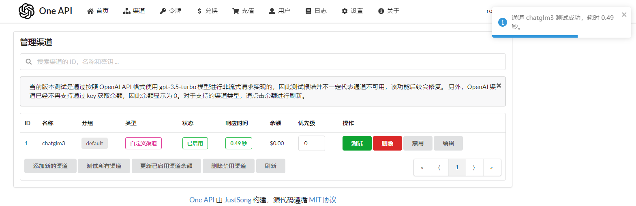Click 测试所有渠道 button
636x206 pixels.
click(x=104, y=166)
